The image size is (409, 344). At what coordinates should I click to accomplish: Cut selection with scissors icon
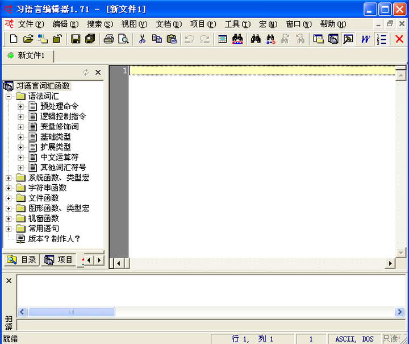tap(142, 39)
